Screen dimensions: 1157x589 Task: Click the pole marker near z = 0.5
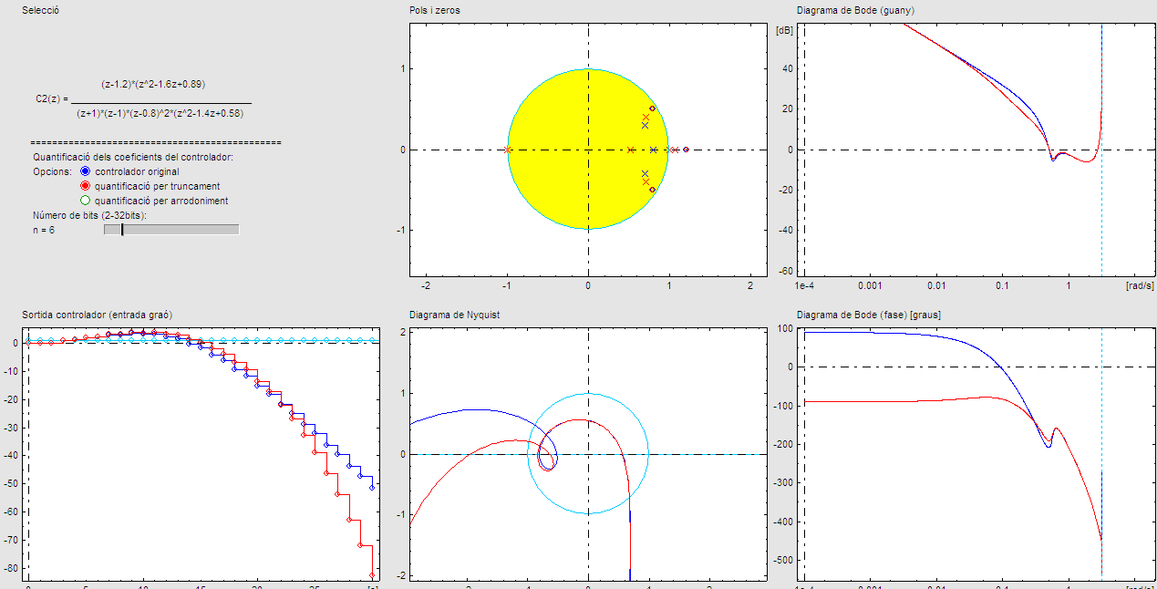[630, 150]
